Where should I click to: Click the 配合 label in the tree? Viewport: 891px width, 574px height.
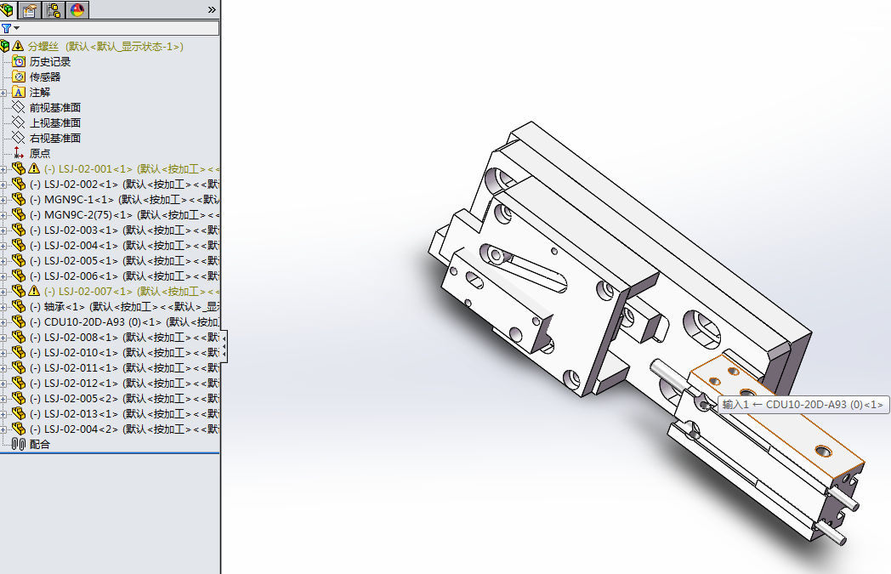(x=40, y=445)
